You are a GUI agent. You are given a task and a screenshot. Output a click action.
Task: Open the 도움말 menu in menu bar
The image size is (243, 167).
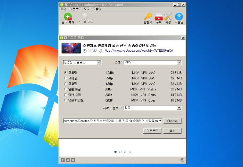(97, 9)
